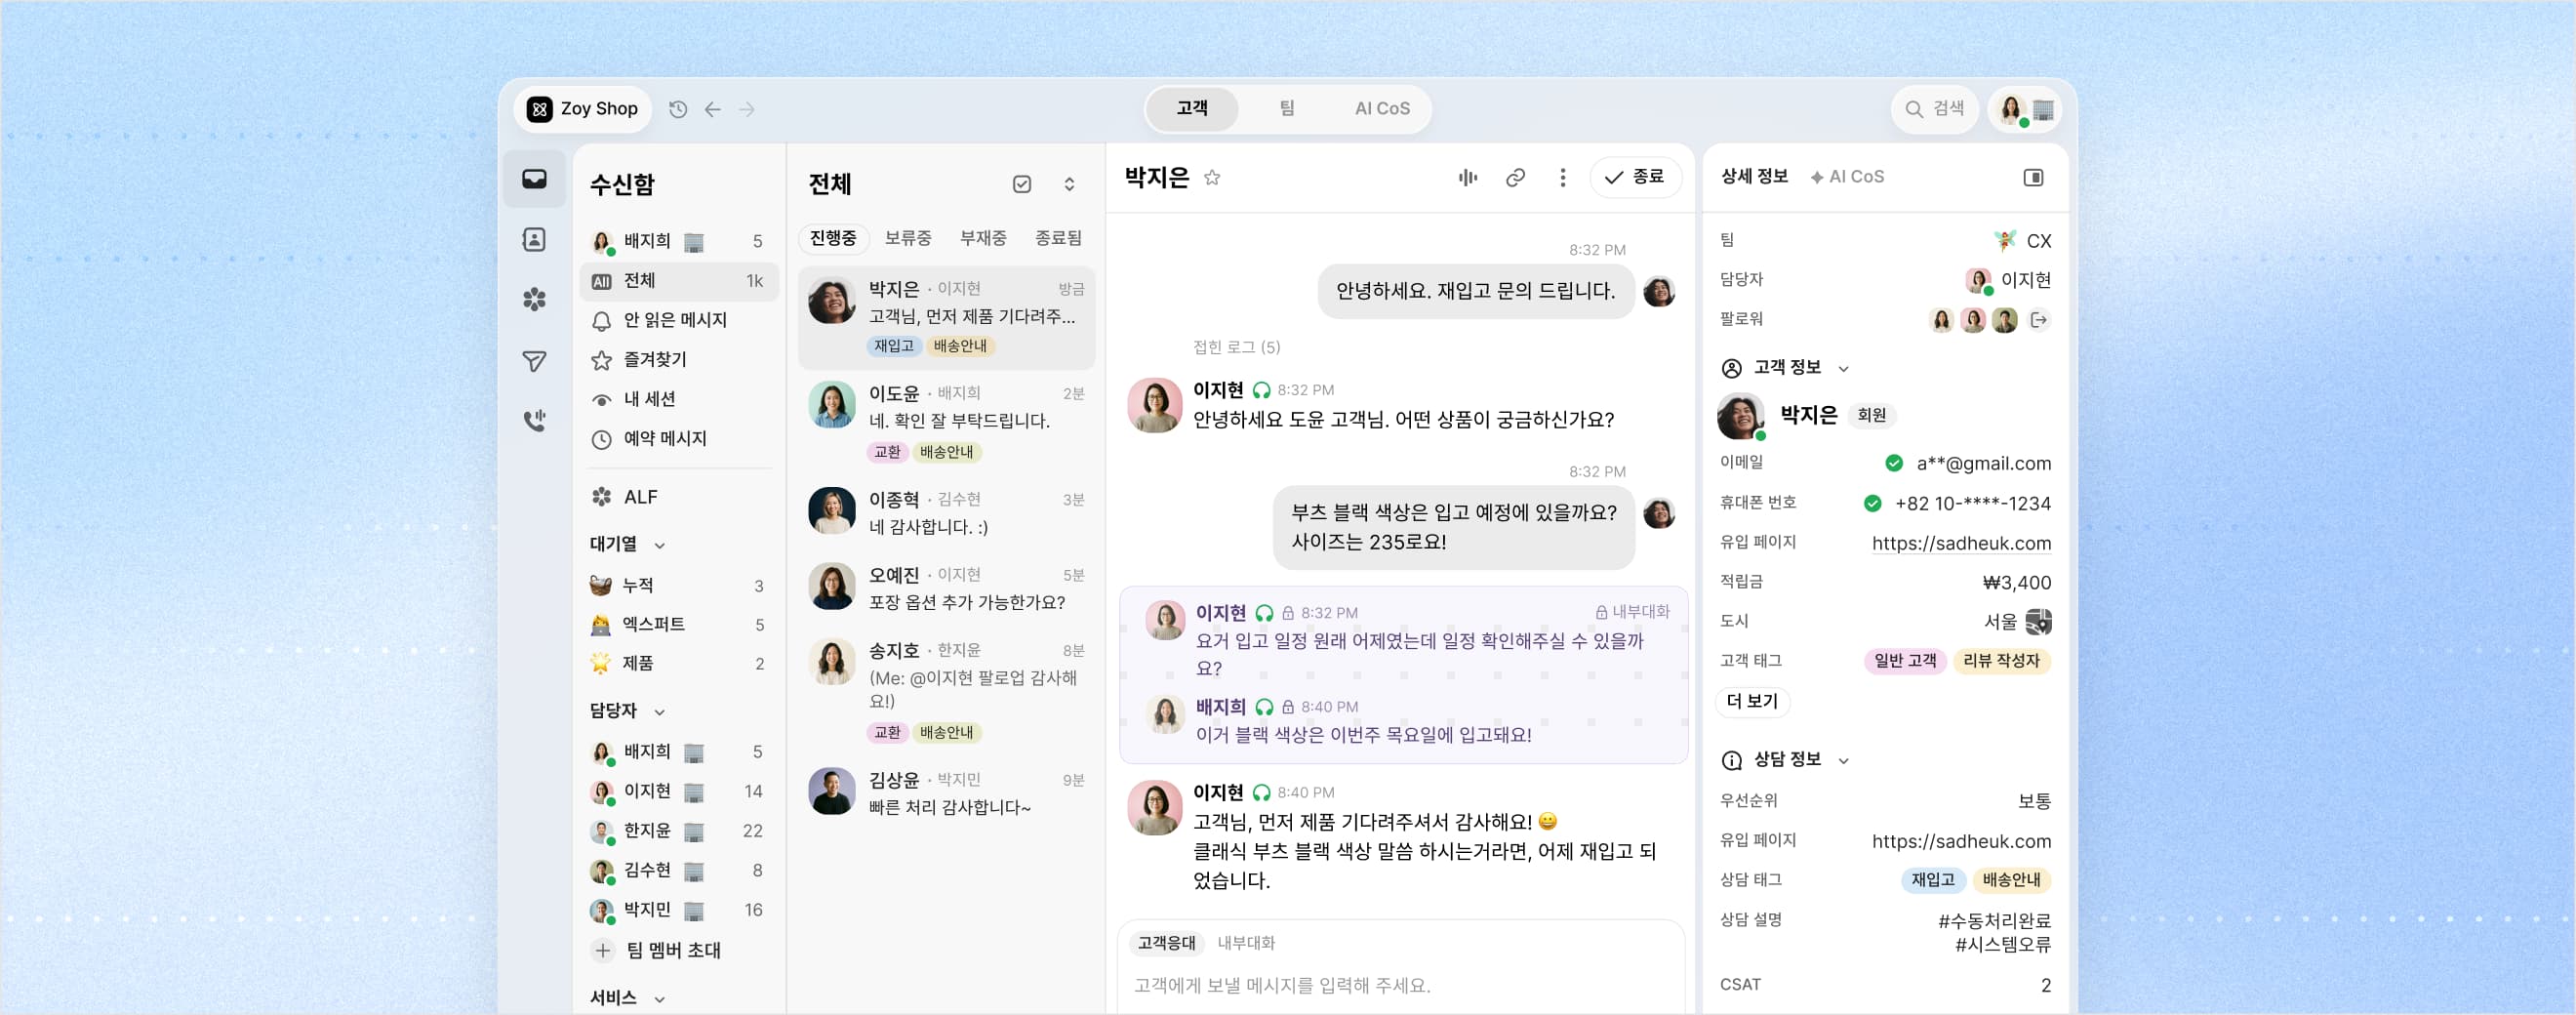
Task: Select the 엑스퍼트 queue
Action: (679, 624)
